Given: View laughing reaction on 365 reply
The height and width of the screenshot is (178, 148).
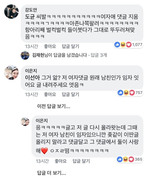Looking at the screenshot, I should coord(125,159).
